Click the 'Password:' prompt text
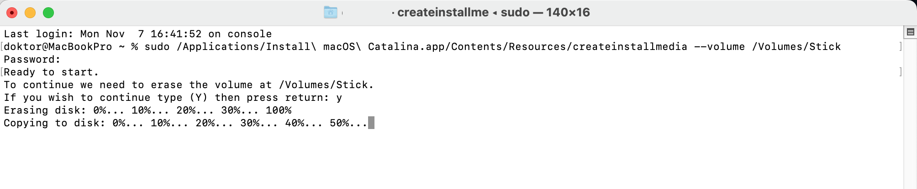The image size is (917, 189). click(32, 59)
